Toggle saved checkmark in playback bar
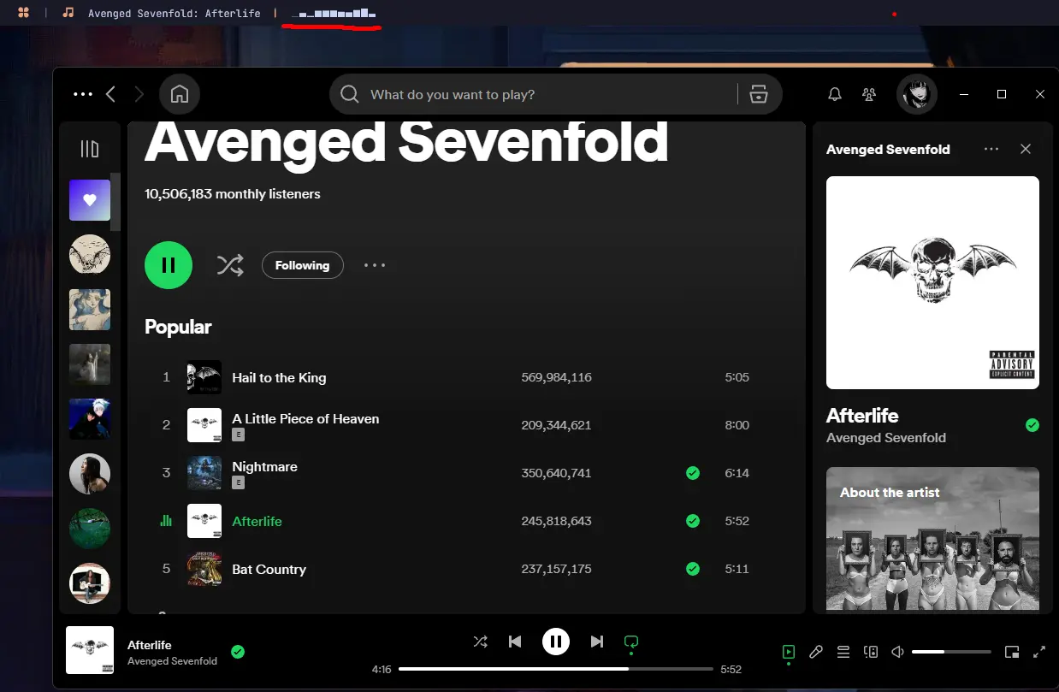Viewport: 1059px width, 692px height. [238, 652]
